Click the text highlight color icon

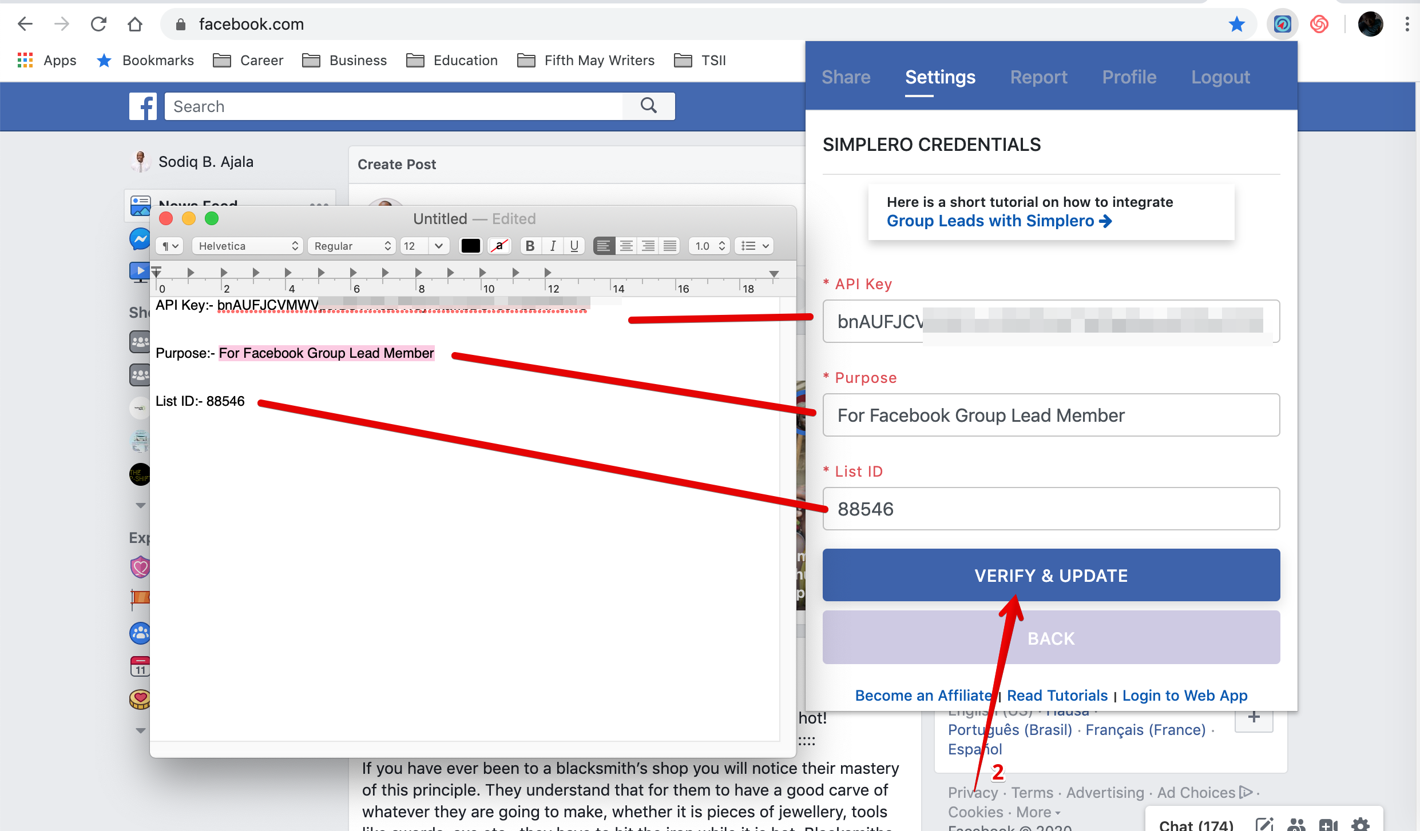pyautogui.click(x=499, y=246)
